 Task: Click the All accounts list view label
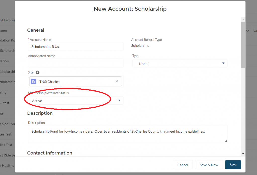[x=8, y=20]
